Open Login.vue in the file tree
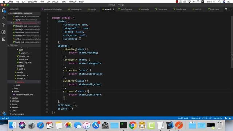Viewport: 233px width, 131px height. click(x=25, y=53)
